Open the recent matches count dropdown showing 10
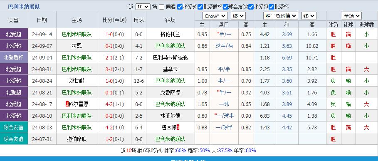Screen dimensions: 378x161 143,7
